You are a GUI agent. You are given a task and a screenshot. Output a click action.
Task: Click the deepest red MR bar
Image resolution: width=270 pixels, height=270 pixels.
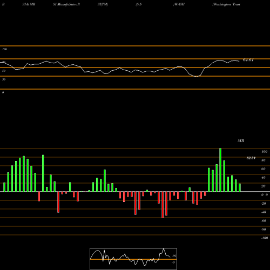tap(163, 205)
